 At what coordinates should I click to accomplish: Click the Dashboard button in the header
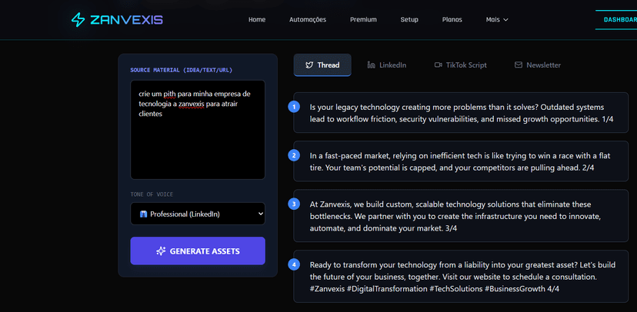(617, 20)
